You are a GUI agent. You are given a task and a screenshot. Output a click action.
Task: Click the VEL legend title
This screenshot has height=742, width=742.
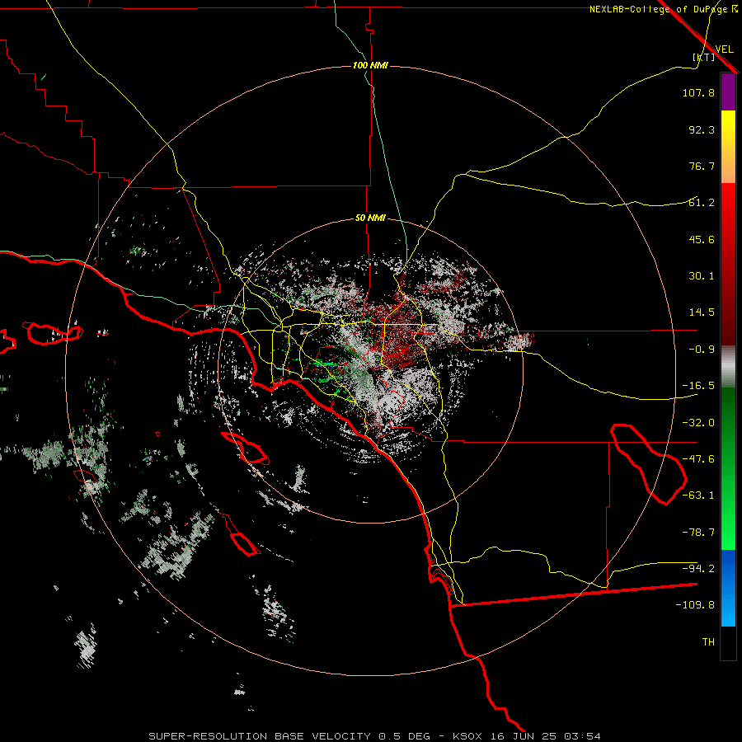[x=724, y=49]
